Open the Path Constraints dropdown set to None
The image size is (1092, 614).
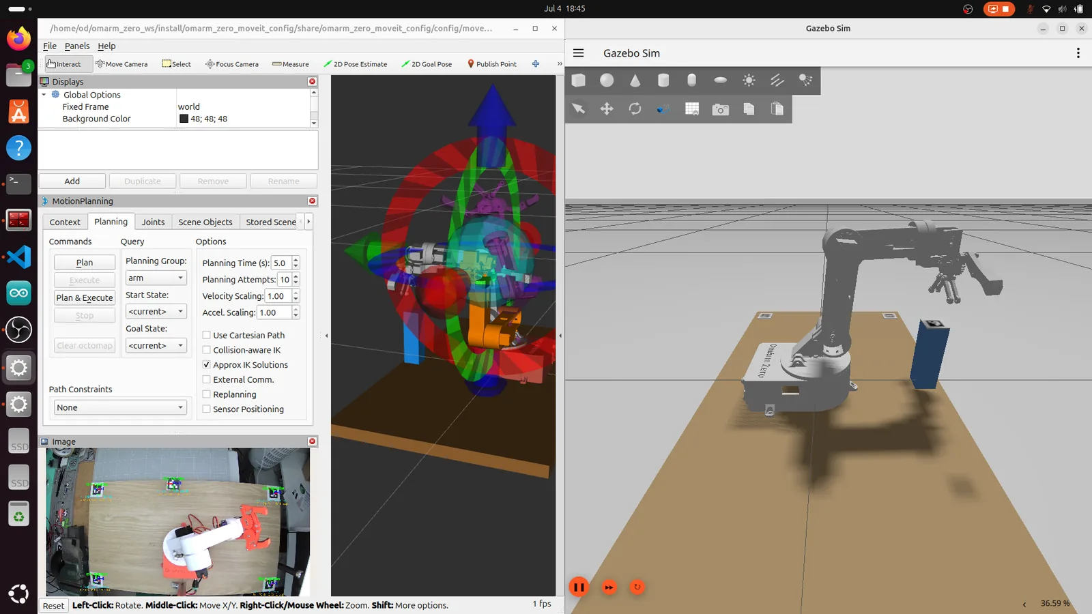(120, 407)
